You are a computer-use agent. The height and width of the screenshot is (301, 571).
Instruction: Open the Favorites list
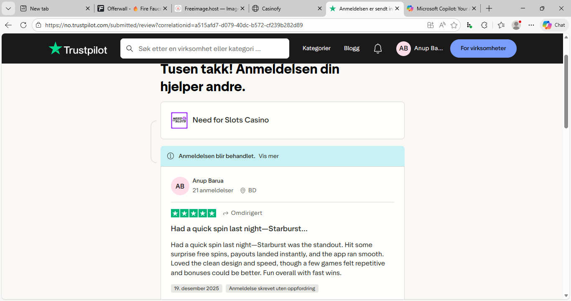pos(501,25)
